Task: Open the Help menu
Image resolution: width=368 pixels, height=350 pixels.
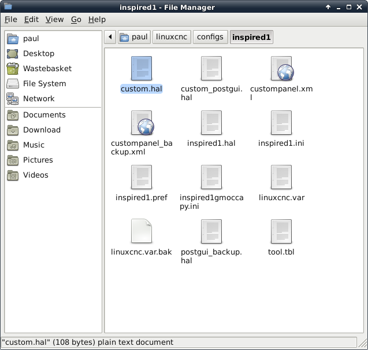Action: pyautogui.click(x=97, y=20)
